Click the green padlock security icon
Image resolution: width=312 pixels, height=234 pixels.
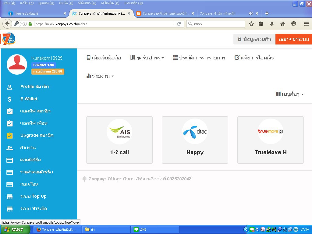point(30,24)
